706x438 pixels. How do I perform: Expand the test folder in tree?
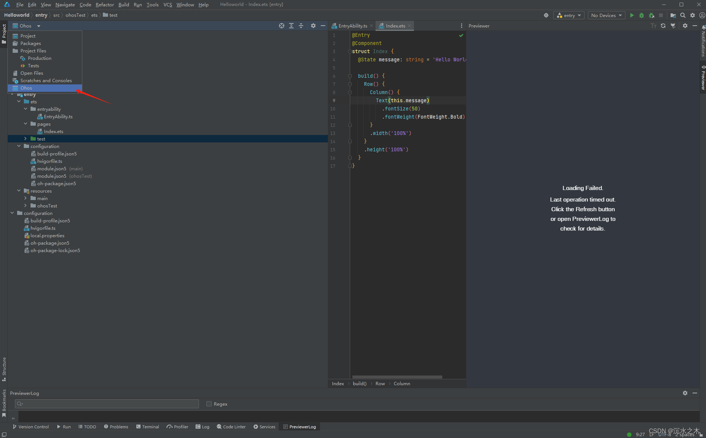coord(25,139)
